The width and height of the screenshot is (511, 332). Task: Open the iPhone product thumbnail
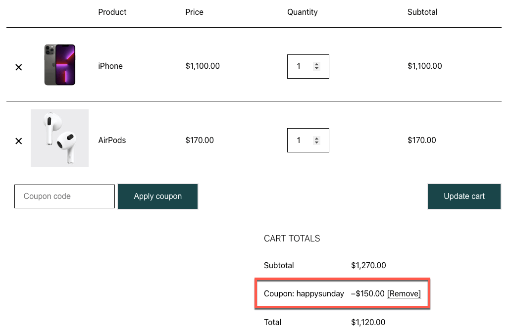click(x=59, y=64)
